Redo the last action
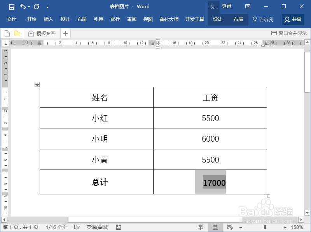 (x=36, y=7)
